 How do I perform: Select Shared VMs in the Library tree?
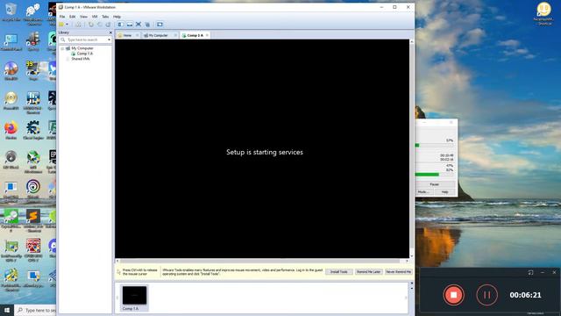pyautogui.click(x=80, y=59)
